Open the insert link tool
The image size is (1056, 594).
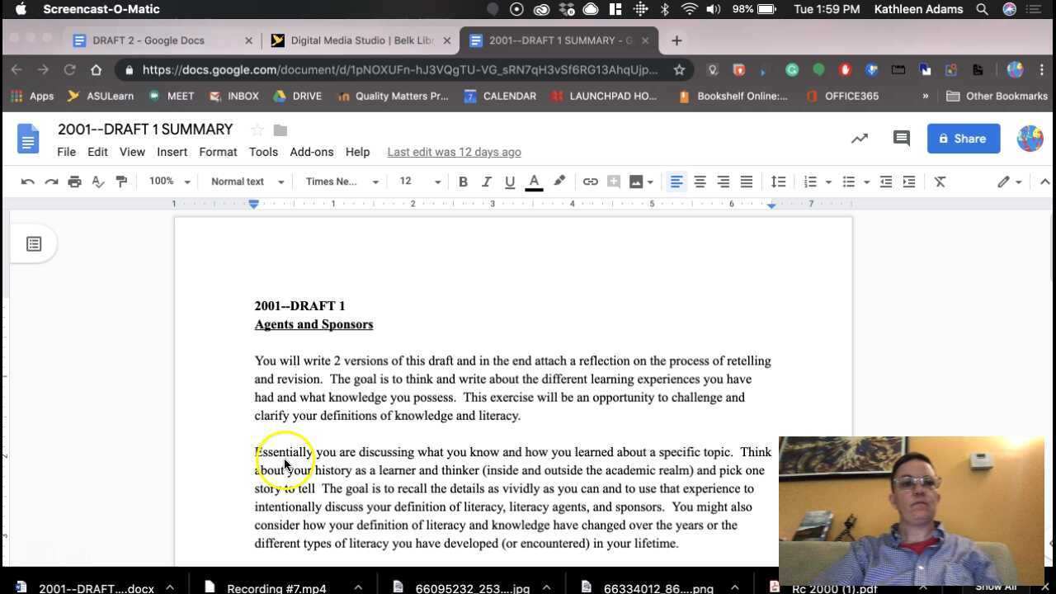(x=591, y=181)
